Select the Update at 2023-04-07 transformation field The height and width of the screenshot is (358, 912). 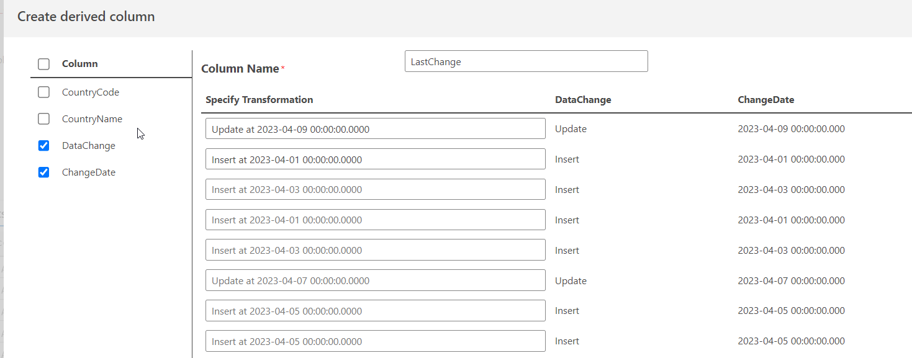375,280
